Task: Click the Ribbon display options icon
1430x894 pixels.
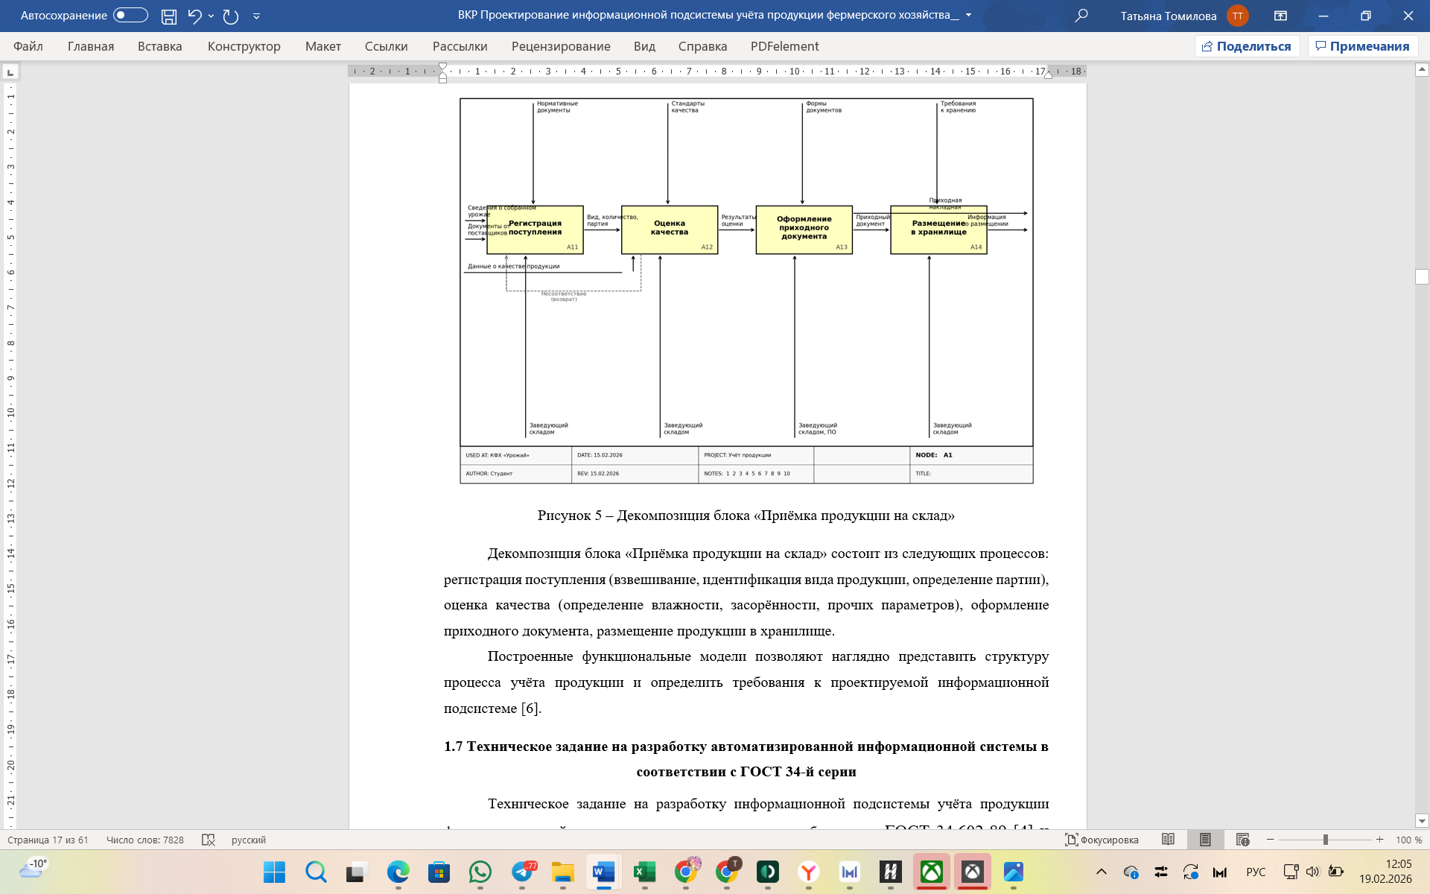Action: 1281,16
